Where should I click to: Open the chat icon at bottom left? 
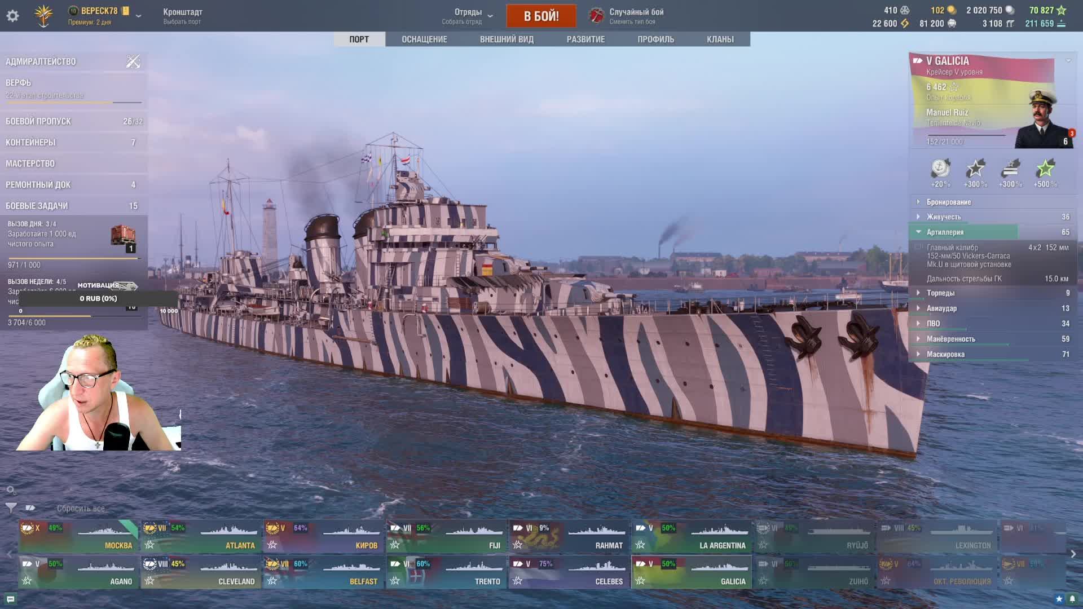[10, 599]
